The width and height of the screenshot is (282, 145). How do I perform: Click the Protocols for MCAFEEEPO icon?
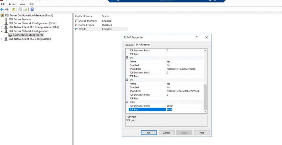coord(10,35)
